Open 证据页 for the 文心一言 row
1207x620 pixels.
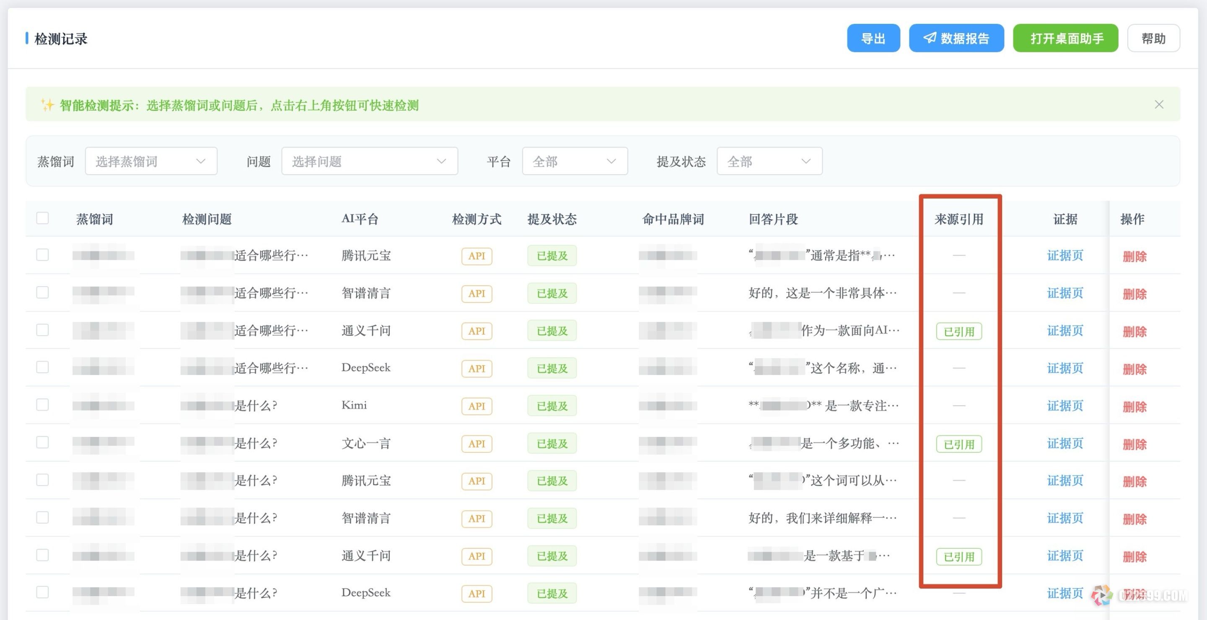pyautogui.click(x=1065, y=443)
